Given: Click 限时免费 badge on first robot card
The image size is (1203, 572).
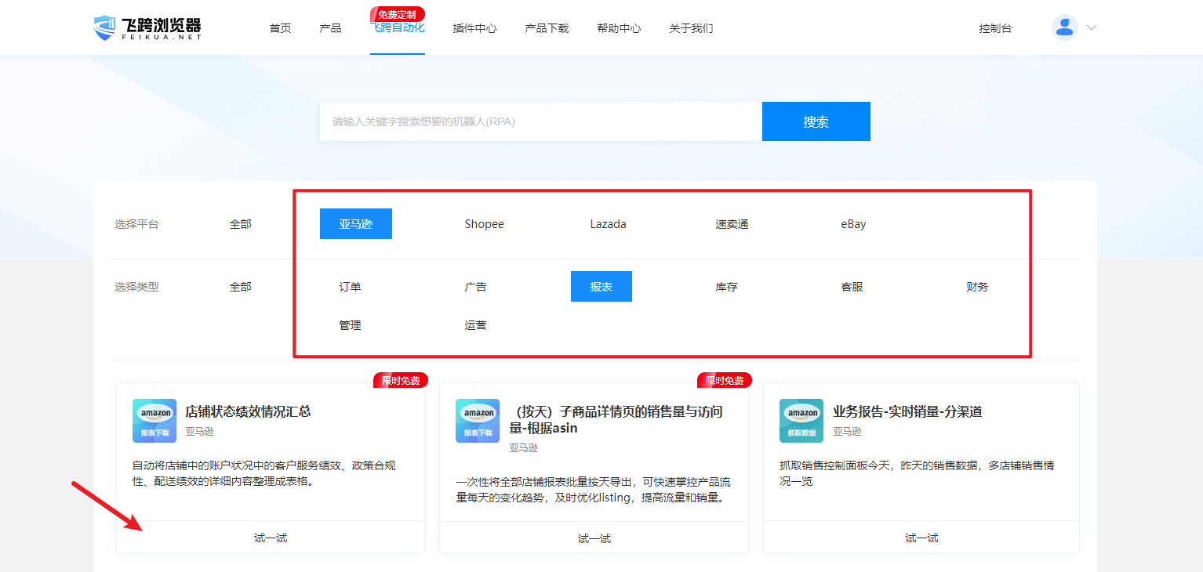Looking at the screenshot, I should click(401, 381).
